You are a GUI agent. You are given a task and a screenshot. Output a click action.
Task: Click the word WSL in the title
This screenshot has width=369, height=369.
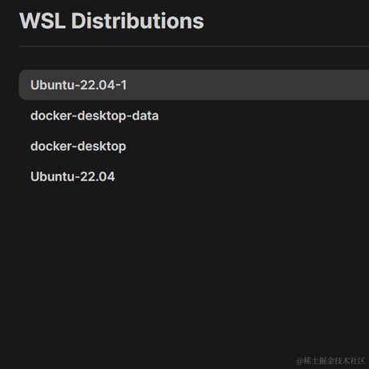tap(43, 21)
